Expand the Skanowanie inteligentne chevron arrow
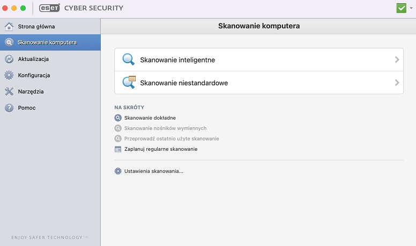This screenshot has height=246, width=416. [397, 60]
